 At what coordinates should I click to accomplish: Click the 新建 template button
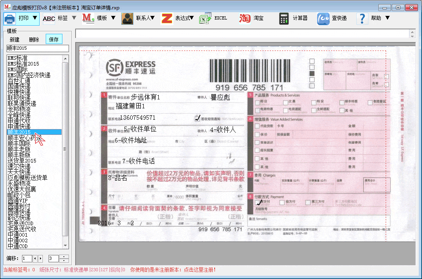(x=15, y=40)
